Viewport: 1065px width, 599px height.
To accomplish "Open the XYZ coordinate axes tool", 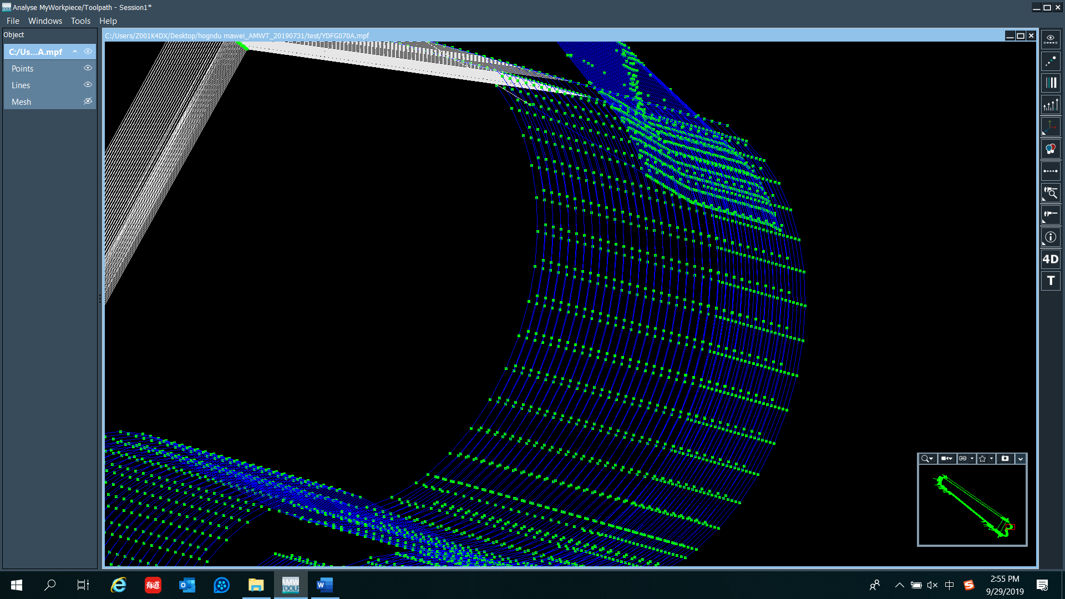I will pos(1050,127).
